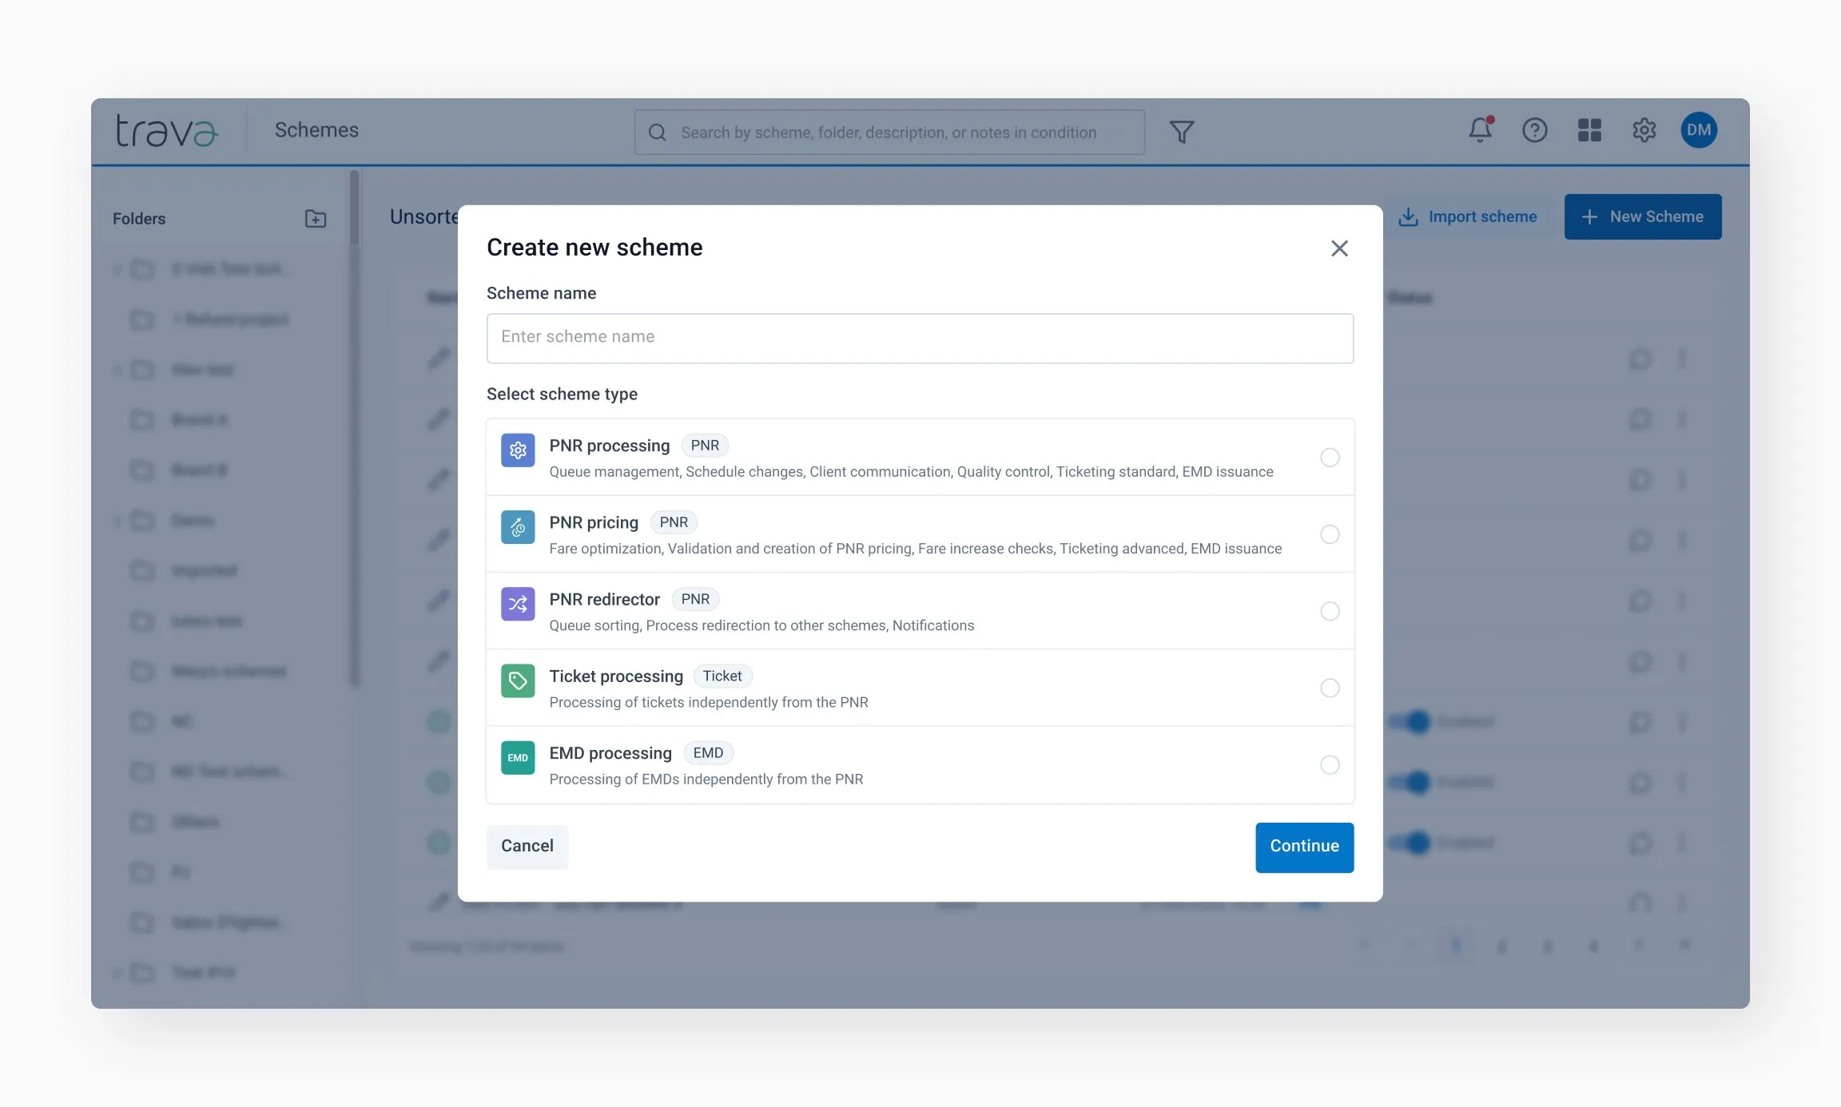Viewport: 1841px width, 1107px height.
Task: Click add new folder icon
Action: pyautogui.click(x=316, y=218)
